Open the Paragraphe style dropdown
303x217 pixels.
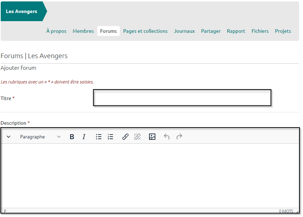40,137
